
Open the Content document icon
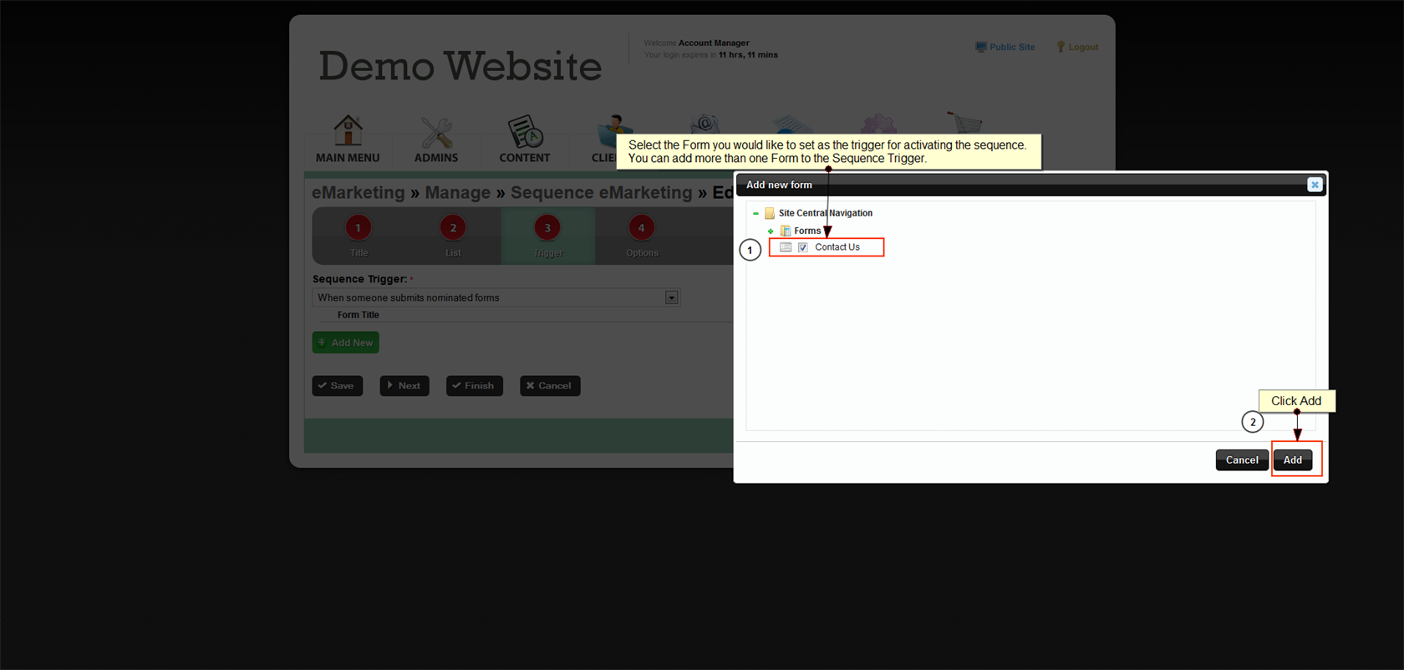[525, 132]
